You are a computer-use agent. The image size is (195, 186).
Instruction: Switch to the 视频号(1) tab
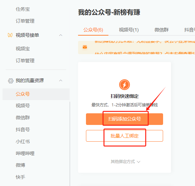(129, 30)
